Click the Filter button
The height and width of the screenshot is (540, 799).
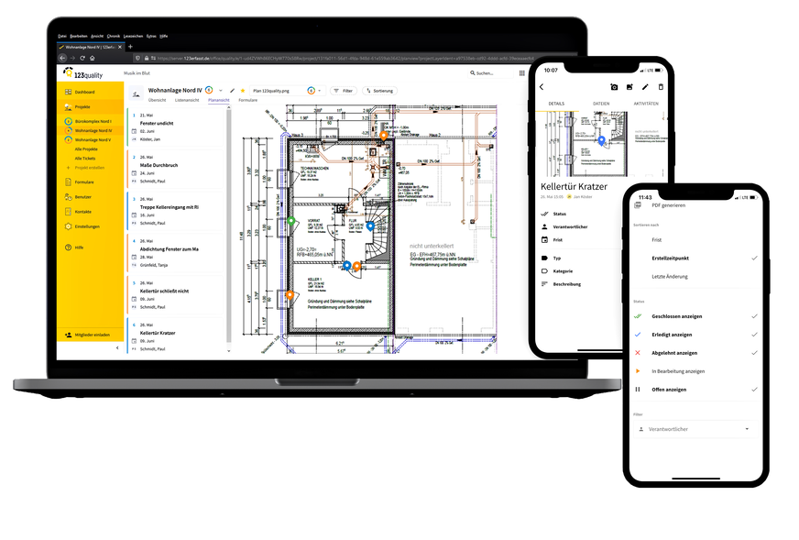coord(344,91)
